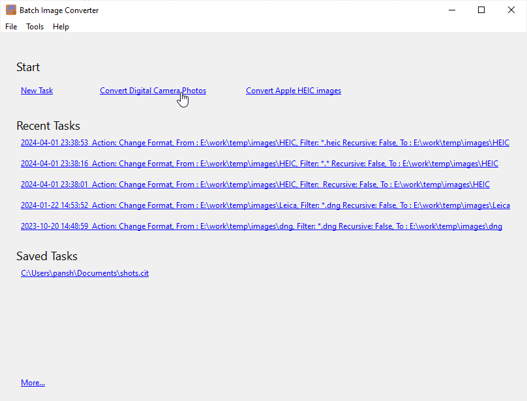This screenshot has height=401, width=527.
Task: Minimize the Batch Image Converter window
Action: coord(451,10)
